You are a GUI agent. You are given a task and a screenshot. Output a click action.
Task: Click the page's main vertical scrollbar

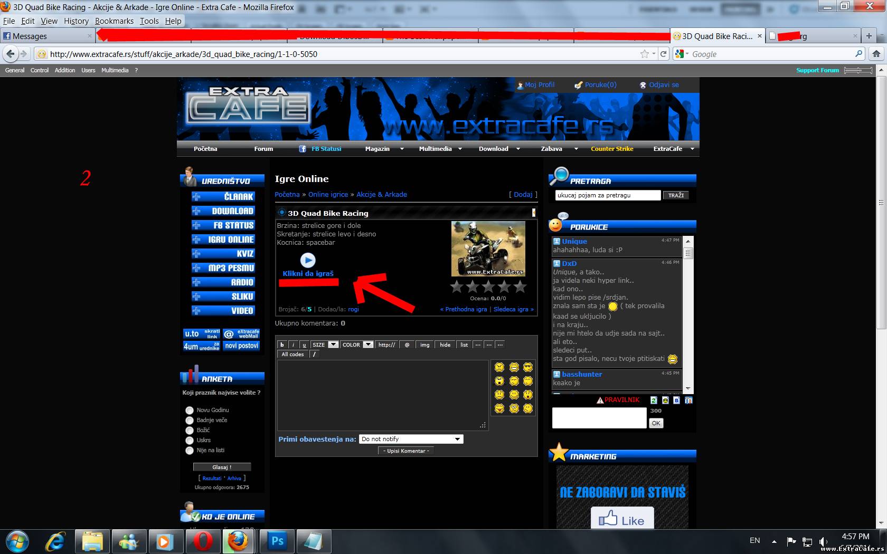[x=881, y=295]
